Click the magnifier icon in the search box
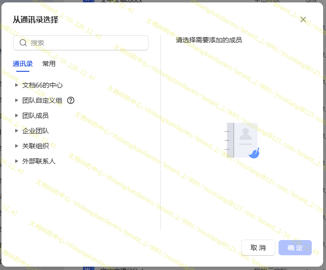Viewport: 326px width, 270px height. [23, 43]
